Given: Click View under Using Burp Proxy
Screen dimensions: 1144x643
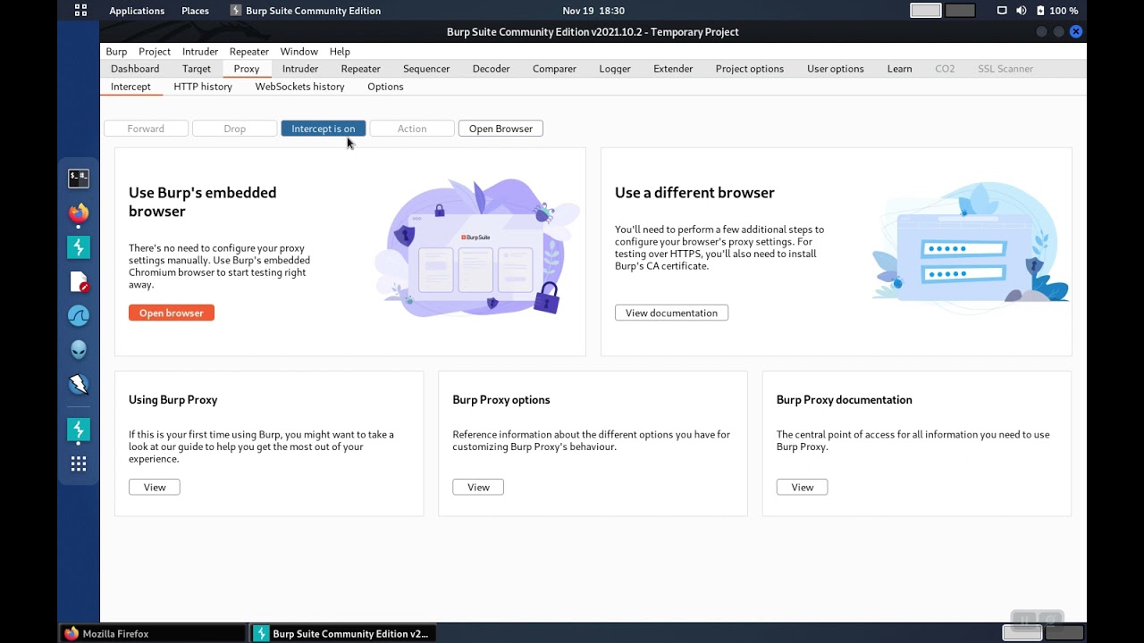Looking at the screenshot, I should point(155,487).
